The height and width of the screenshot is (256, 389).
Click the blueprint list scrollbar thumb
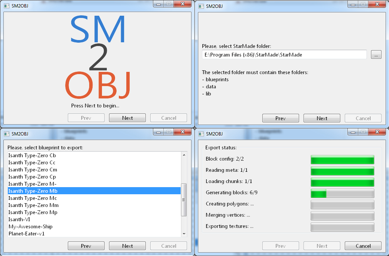184,200
